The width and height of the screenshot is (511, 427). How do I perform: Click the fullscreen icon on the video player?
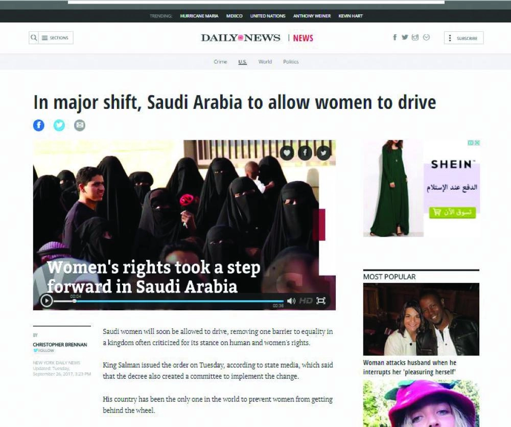[x=322, y=301]
